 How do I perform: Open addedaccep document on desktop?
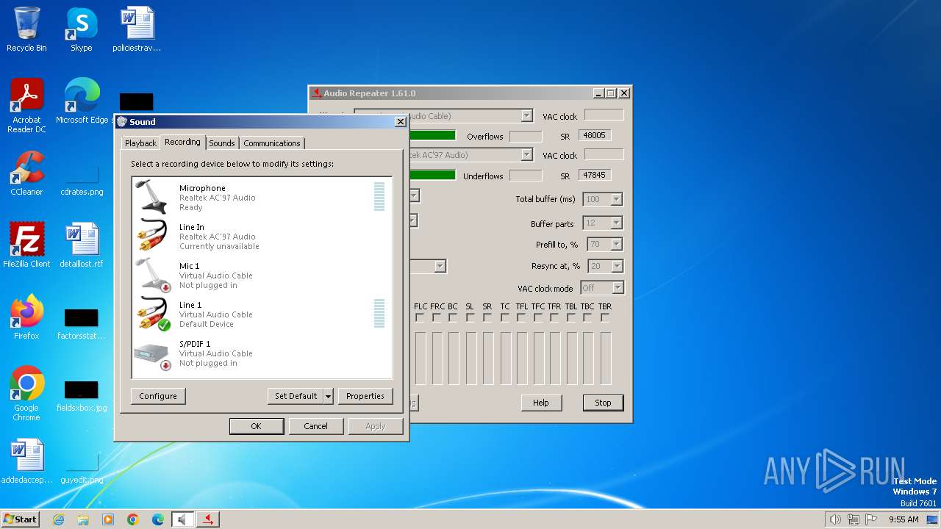pyautogui.click(x=26, y=461)
